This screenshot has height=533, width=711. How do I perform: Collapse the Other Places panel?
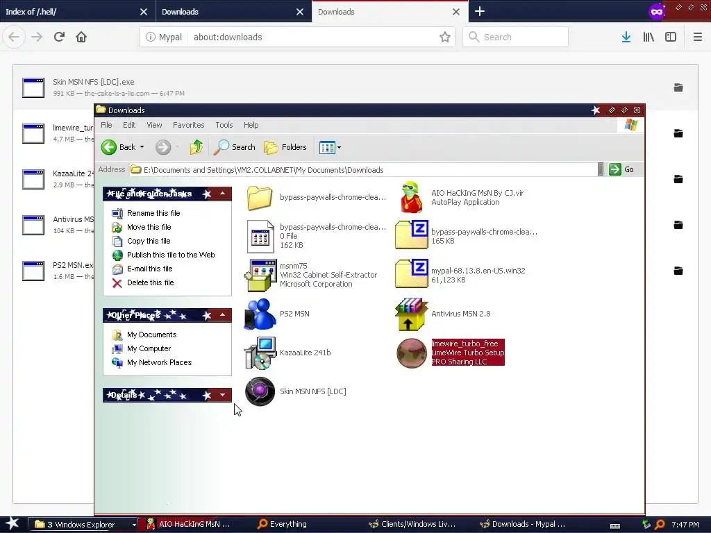223,315
